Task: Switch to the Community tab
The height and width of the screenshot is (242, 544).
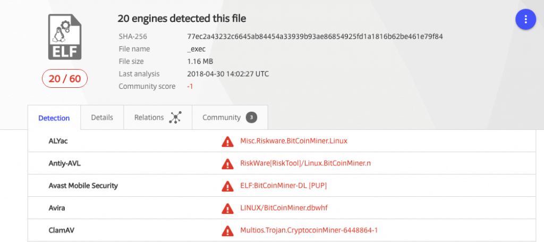Action: [x=222, y=118]
